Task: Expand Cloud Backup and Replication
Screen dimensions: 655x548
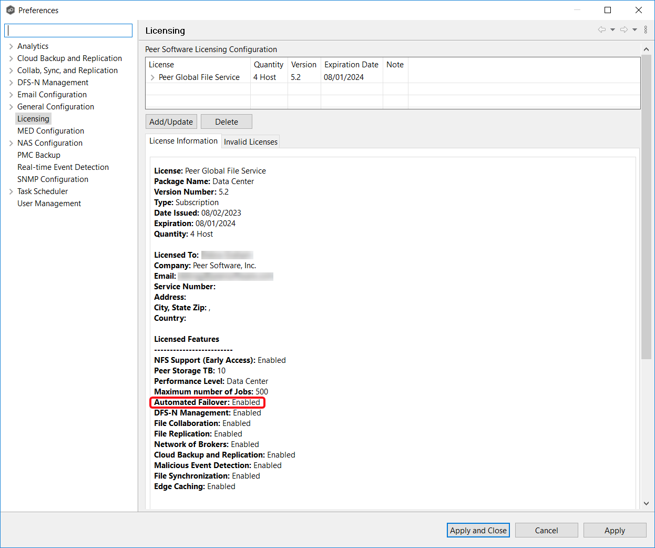Action: (x=10, y=58)
